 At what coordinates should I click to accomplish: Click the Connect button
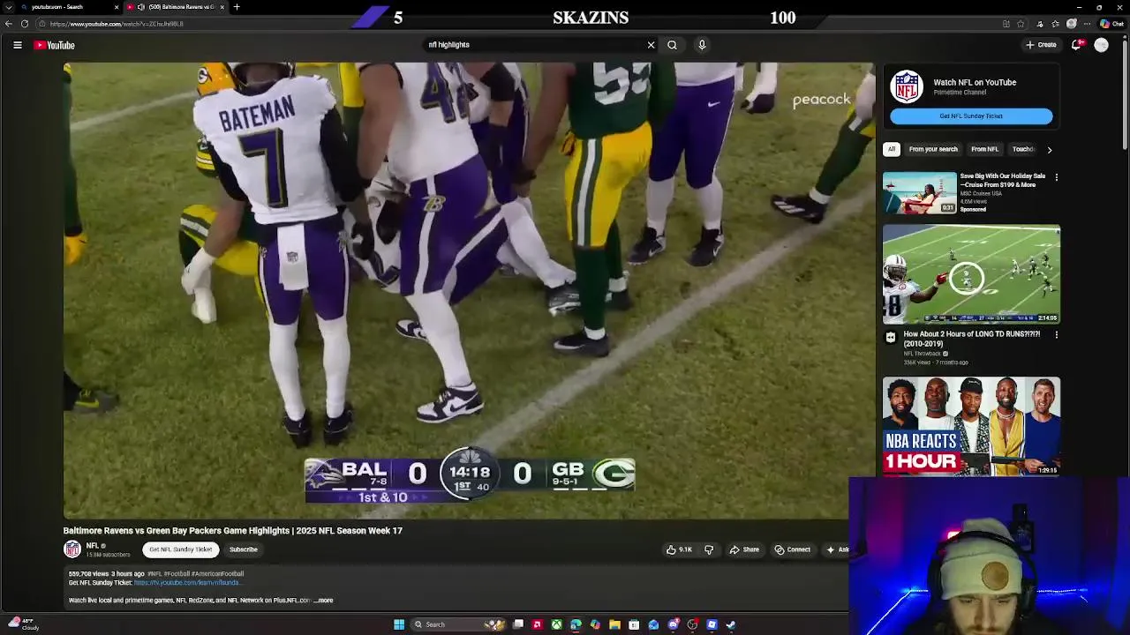792,549
